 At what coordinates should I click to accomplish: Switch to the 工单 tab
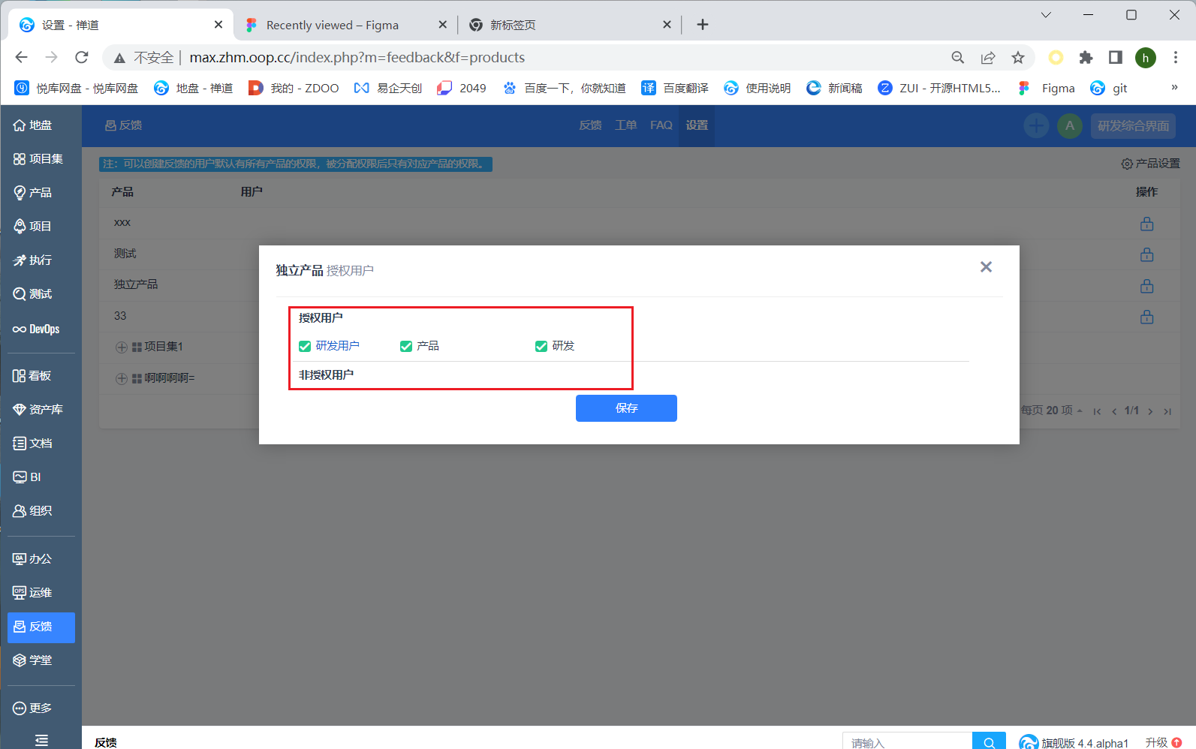625,125
